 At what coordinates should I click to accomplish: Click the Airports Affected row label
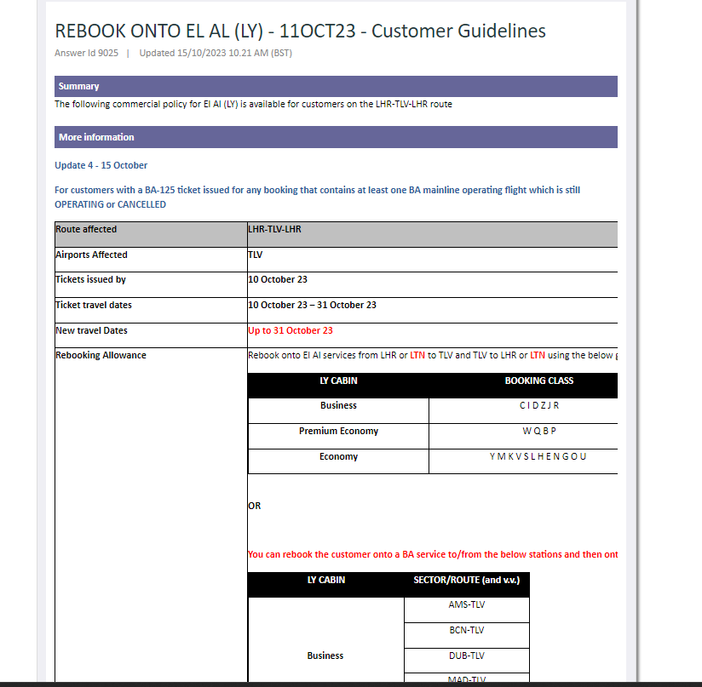(91, 255)
